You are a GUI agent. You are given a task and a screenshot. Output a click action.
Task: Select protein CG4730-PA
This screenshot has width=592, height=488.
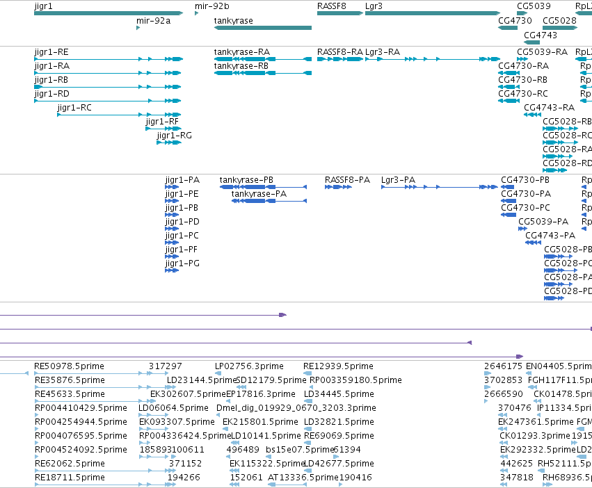click(509, 201)
